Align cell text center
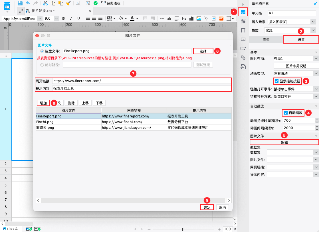Image resolution: width=319 pixels, height=232 pixels. 94,19
